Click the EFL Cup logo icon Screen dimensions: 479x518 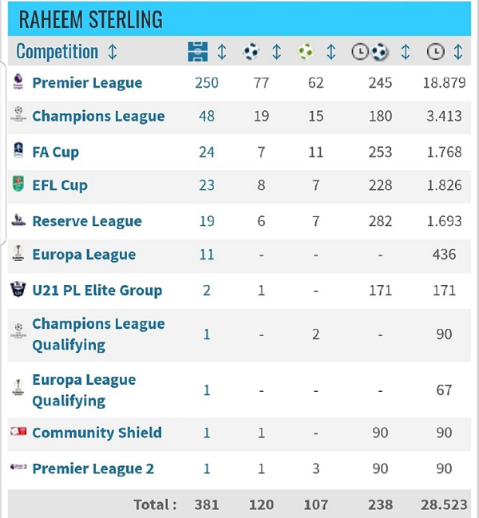click(x=18, y=185)
